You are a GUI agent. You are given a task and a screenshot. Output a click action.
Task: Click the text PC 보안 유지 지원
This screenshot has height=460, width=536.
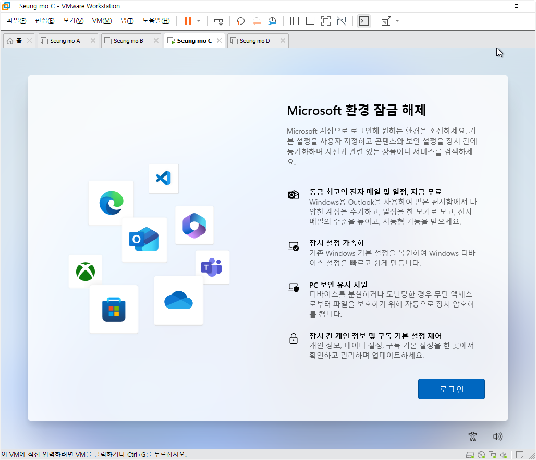338,285
